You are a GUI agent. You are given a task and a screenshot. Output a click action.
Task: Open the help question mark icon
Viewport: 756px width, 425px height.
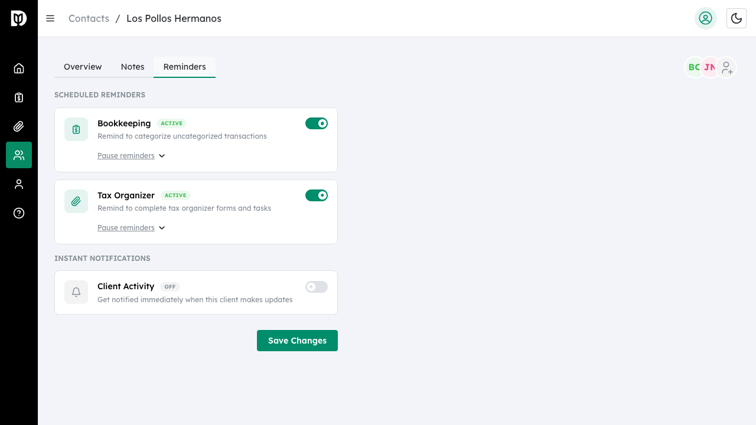click(x=19, y=213)
